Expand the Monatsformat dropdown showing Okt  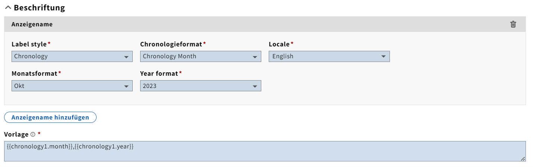(x=72, y=86)
